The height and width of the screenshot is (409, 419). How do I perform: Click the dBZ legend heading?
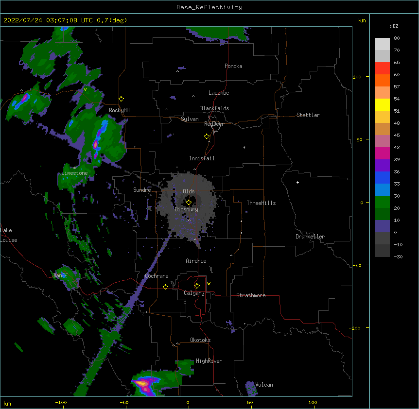pos(394,26)
